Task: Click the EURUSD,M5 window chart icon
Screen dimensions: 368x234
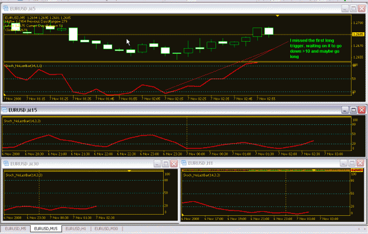Action: point(6,9)
